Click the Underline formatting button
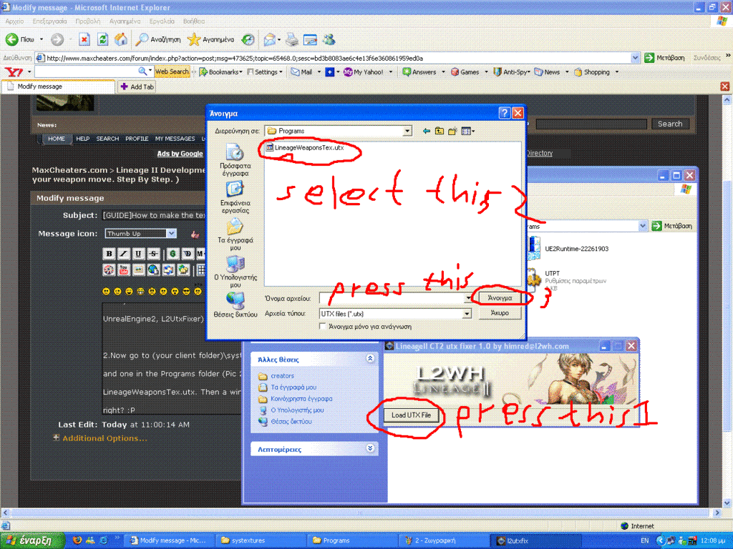The image size is (733, 549). 138,254
